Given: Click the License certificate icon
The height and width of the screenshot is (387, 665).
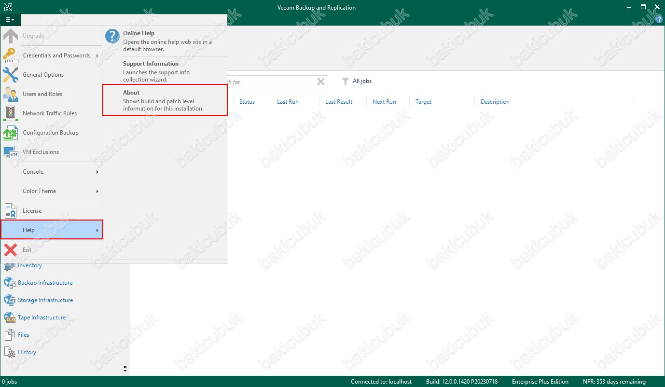Looking at the screenshot, I should 11,211.
